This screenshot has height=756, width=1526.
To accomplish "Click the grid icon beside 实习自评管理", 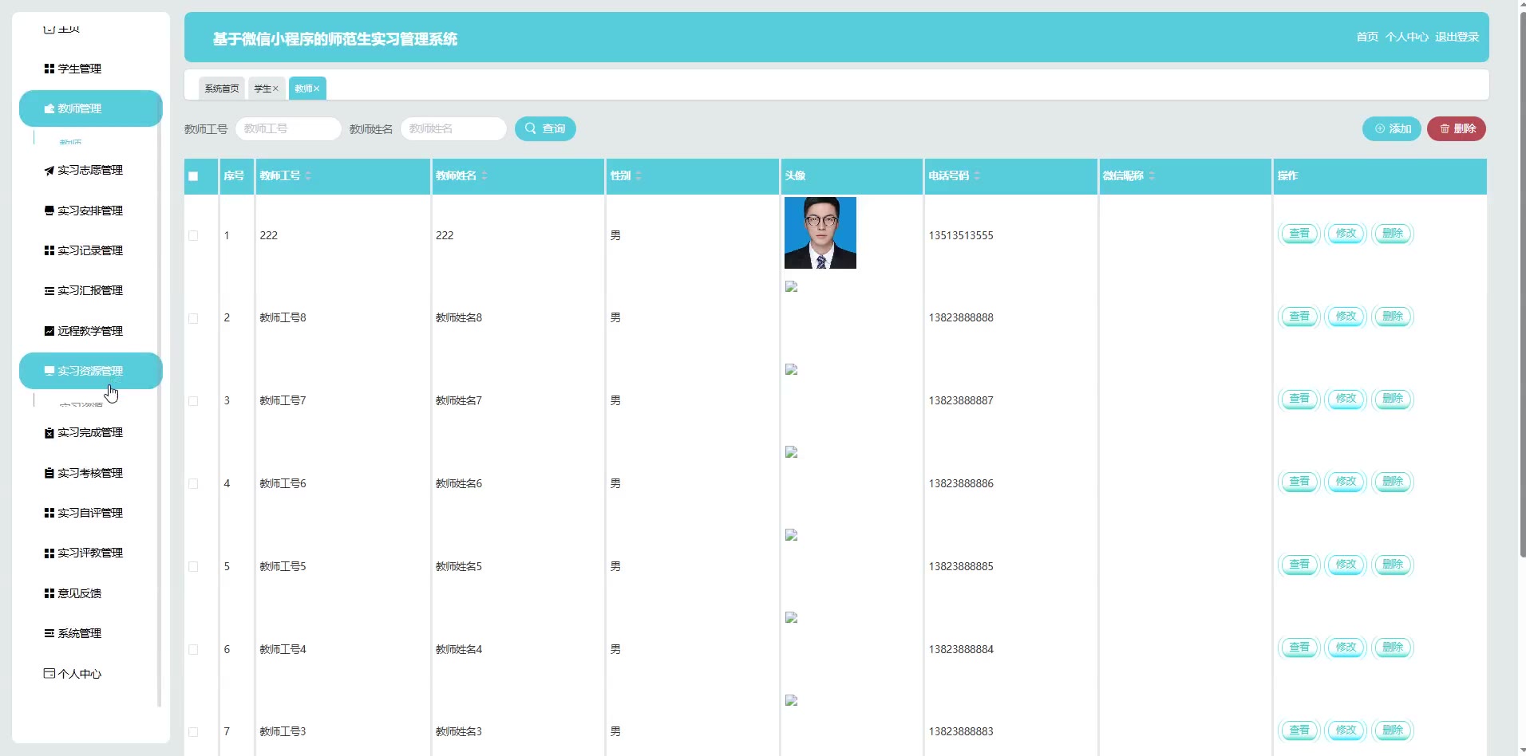I will click(49, 513).
